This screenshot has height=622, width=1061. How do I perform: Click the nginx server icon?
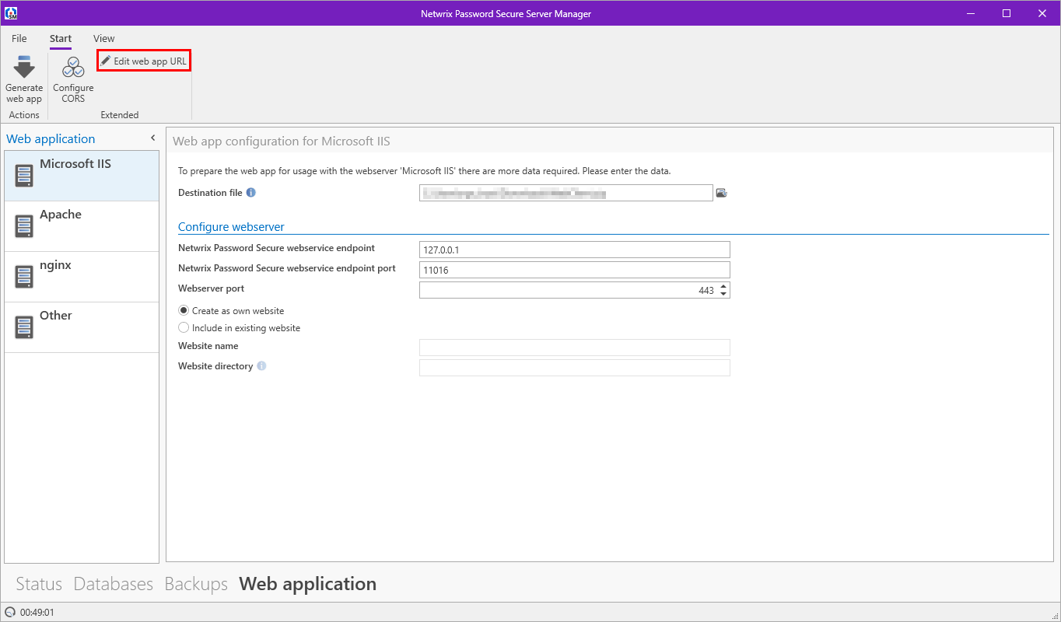[x=24, y=277]
